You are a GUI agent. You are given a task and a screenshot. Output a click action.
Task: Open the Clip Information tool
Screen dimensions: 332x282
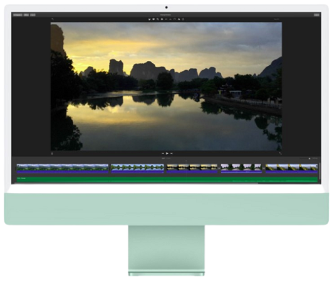tap(183, 19)
